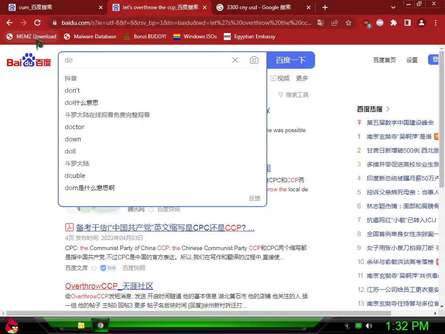Viewport: 445px width, 334px height.
Task: Open the Egyptian Embassy bookmark
Action: point(249,37)
